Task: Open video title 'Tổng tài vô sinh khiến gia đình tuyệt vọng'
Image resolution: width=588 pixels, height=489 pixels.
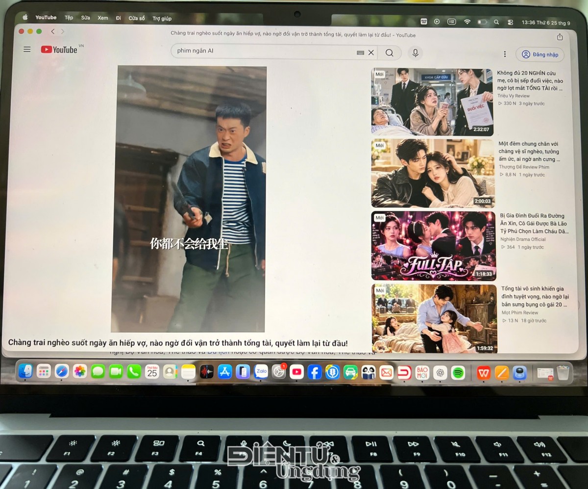Action: pos(535,297)
